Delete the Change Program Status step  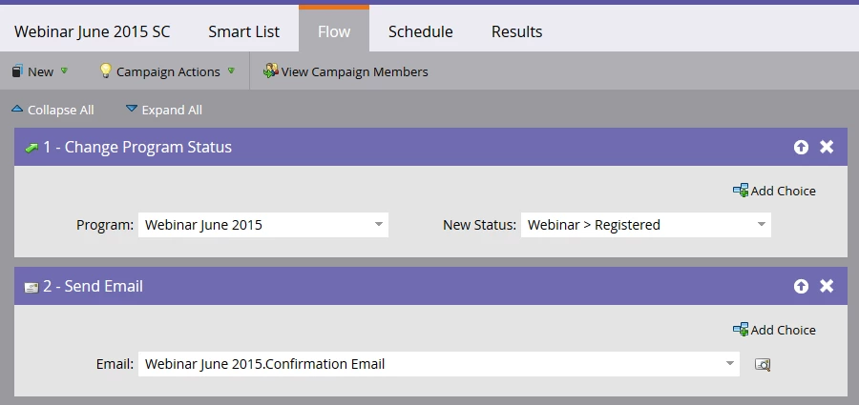[x=827, y=147]
